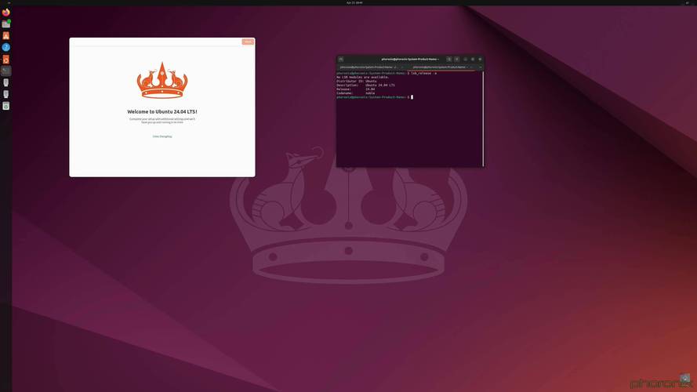This screenshot has width=697, height=392.
Task: Click the small link below the welcome text
Action: [162, 136]
